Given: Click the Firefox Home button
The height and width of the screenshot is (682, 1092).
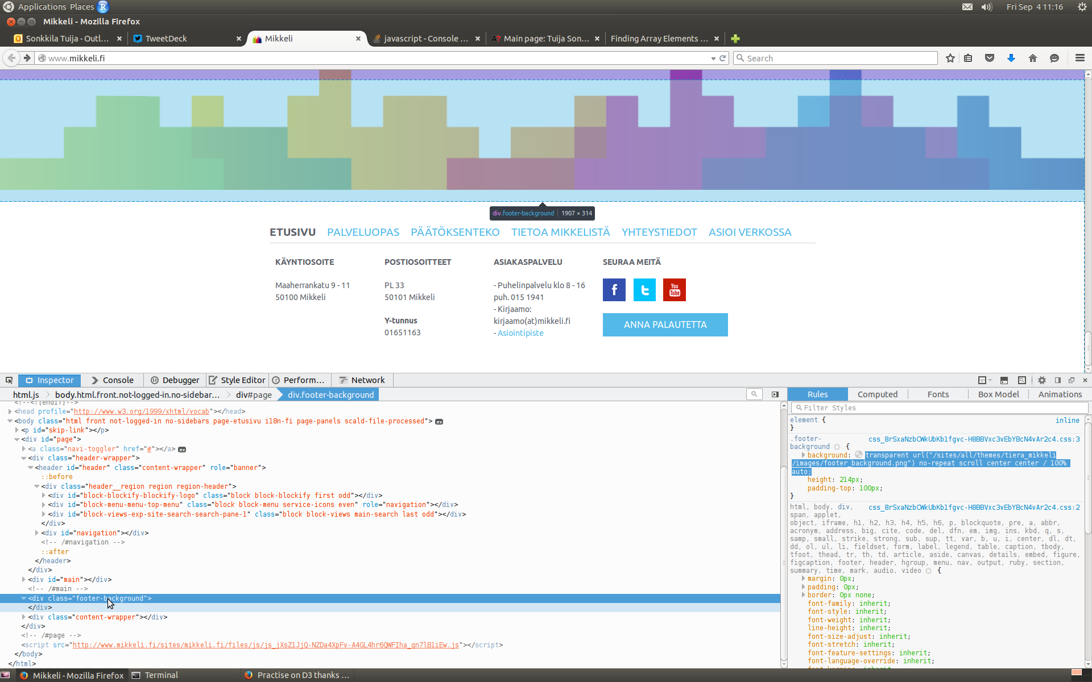Looking at the screenshot, I should coord(1033,58).
